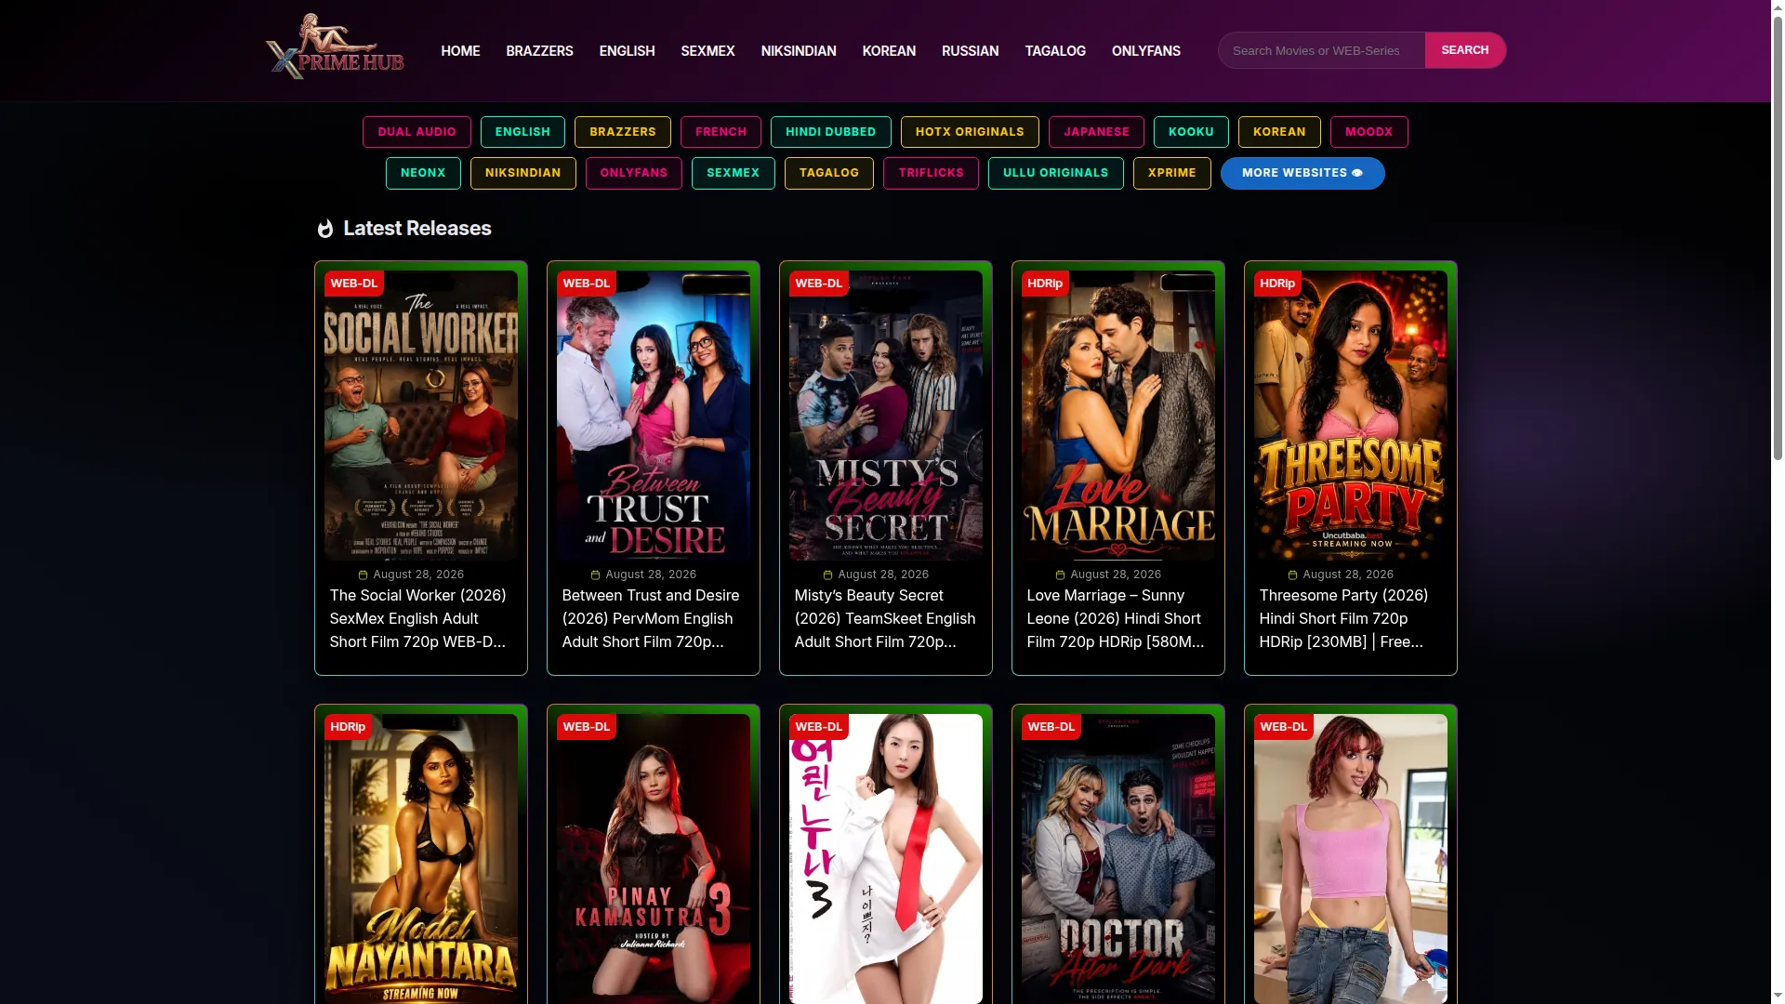
Task: Select the TRIFLICKS category tag
Action: (931, 173)
